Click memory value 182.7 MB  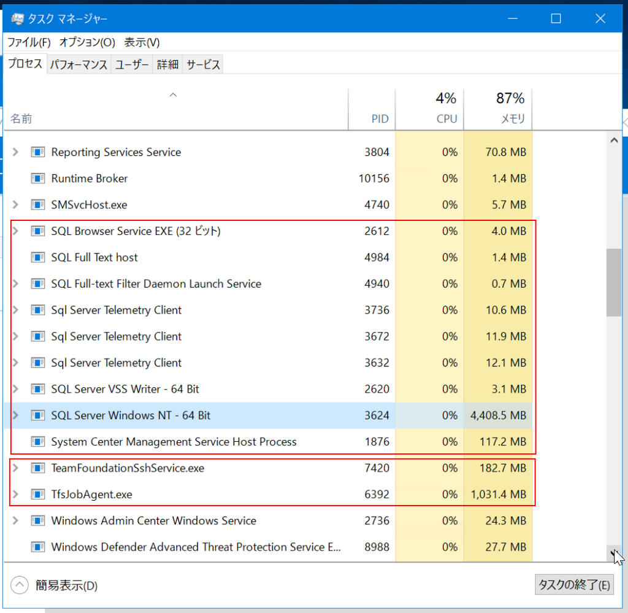pyautogui.click(x=503, y=468)
